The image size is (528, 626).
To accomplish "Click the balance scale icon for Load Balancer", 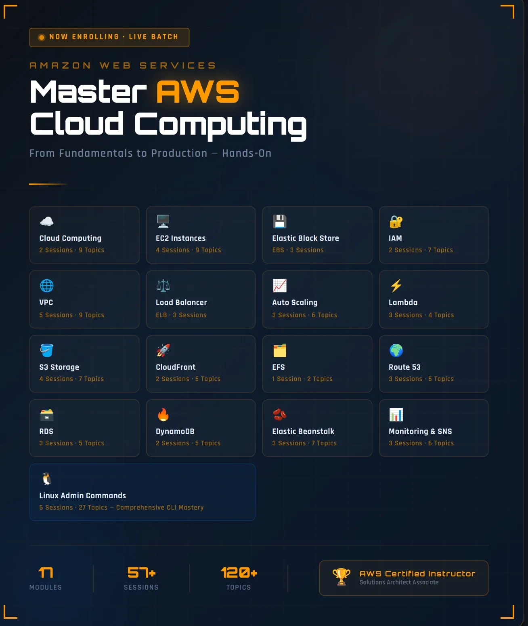I will click(x=163, y=286).
